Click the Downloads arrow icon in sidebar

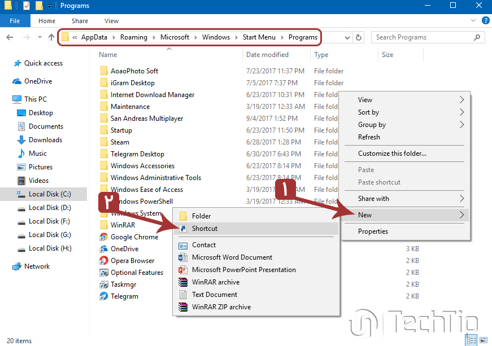tap(21, 140)
